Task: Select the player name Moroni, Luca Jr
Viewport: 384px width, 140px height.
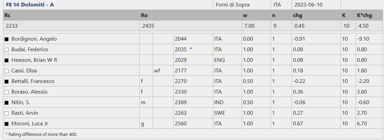Action: (x=32, y=124)
